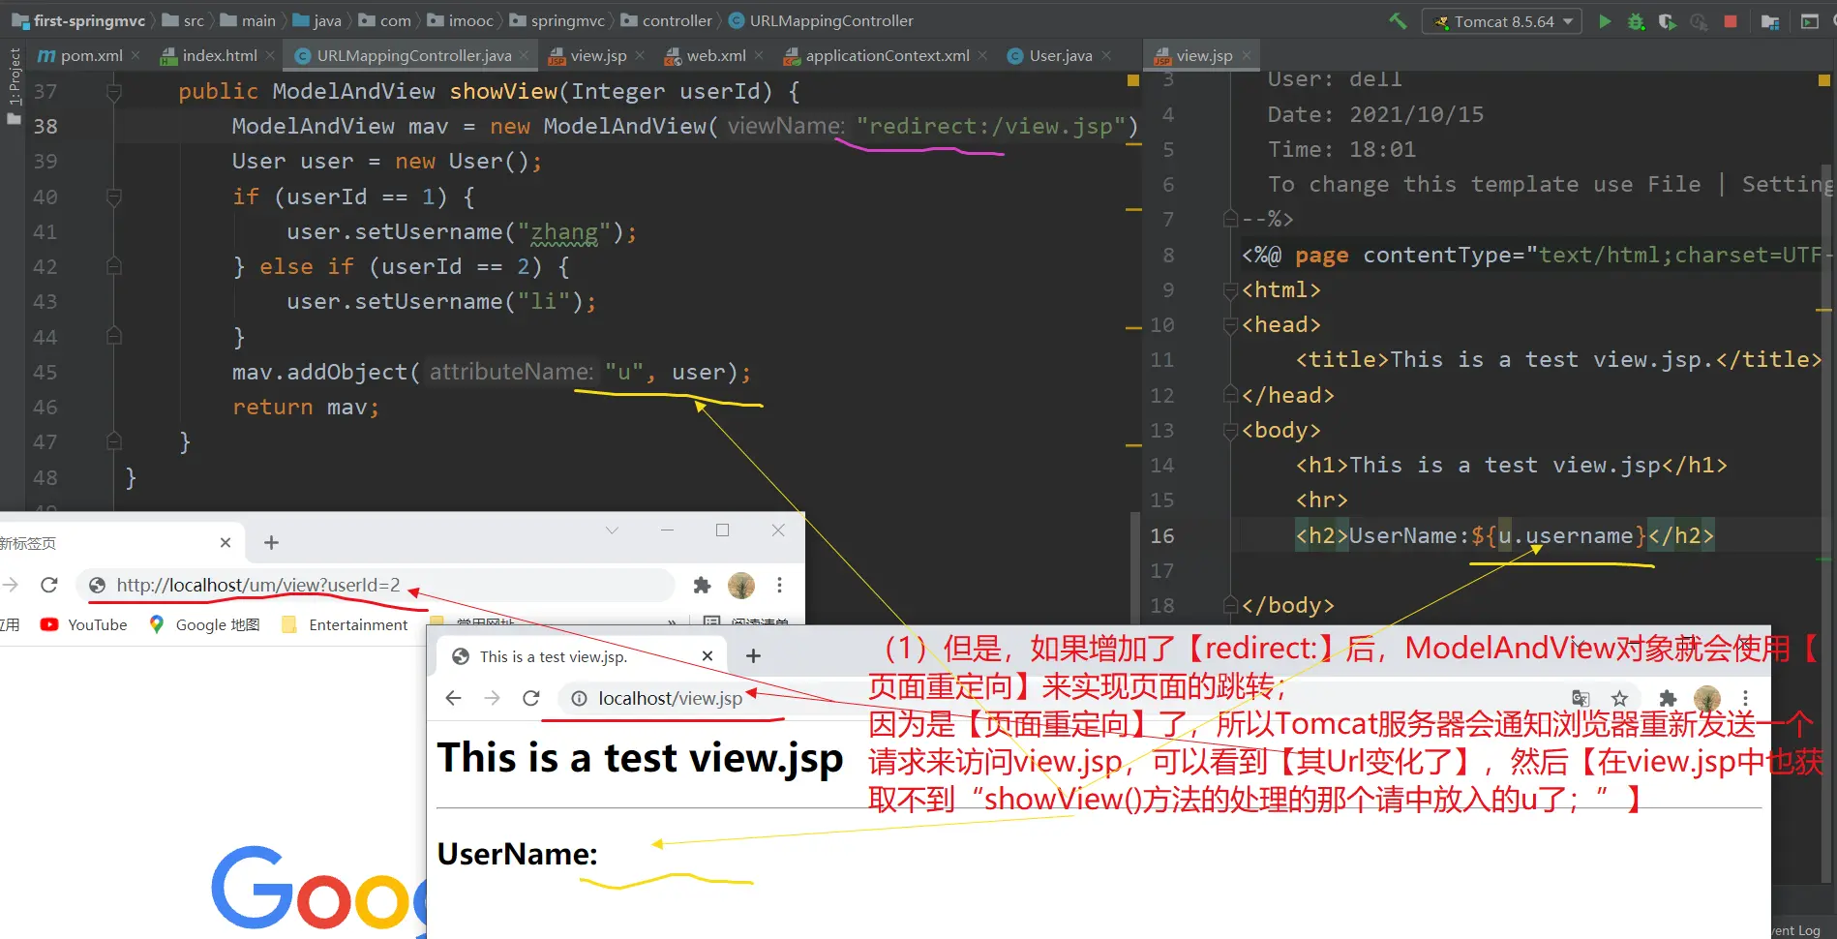Switch to the web.xml editor tab

714,56
